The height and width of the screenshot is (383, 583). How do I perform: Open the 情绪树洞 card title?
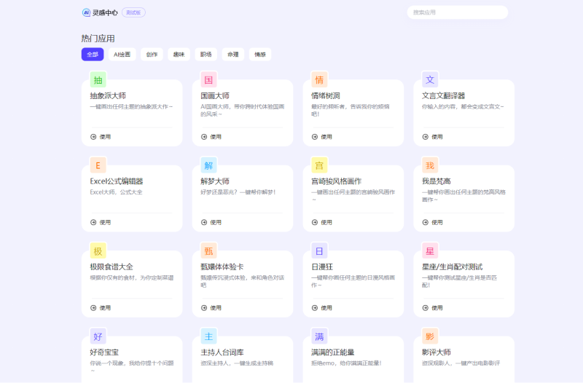[x=325, y=96]
